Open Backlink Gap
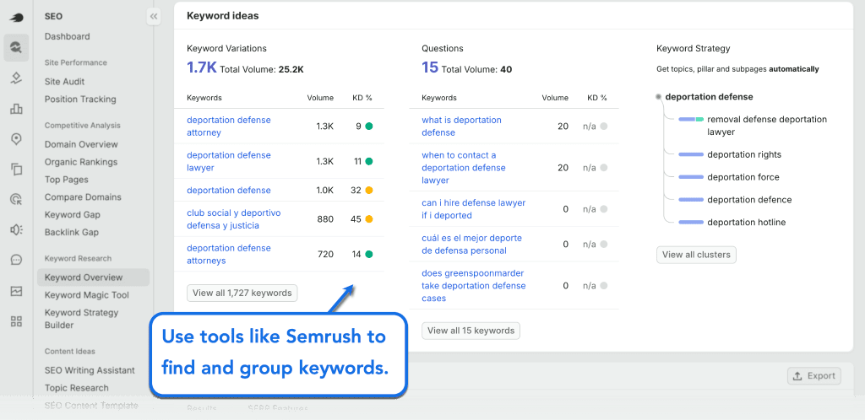The width and height of the screenshot is (865, 420). click(72, 232)
